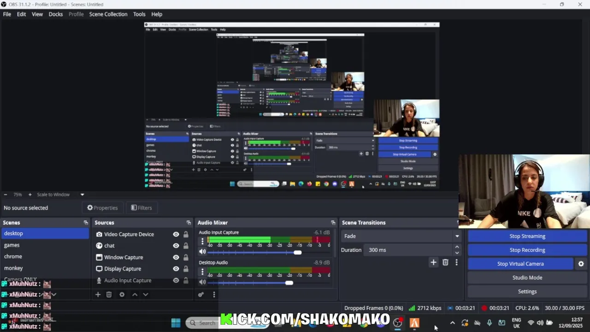Hide the Window Capture source
This screenshot has width=590, height=332.
tap(176, 257)
